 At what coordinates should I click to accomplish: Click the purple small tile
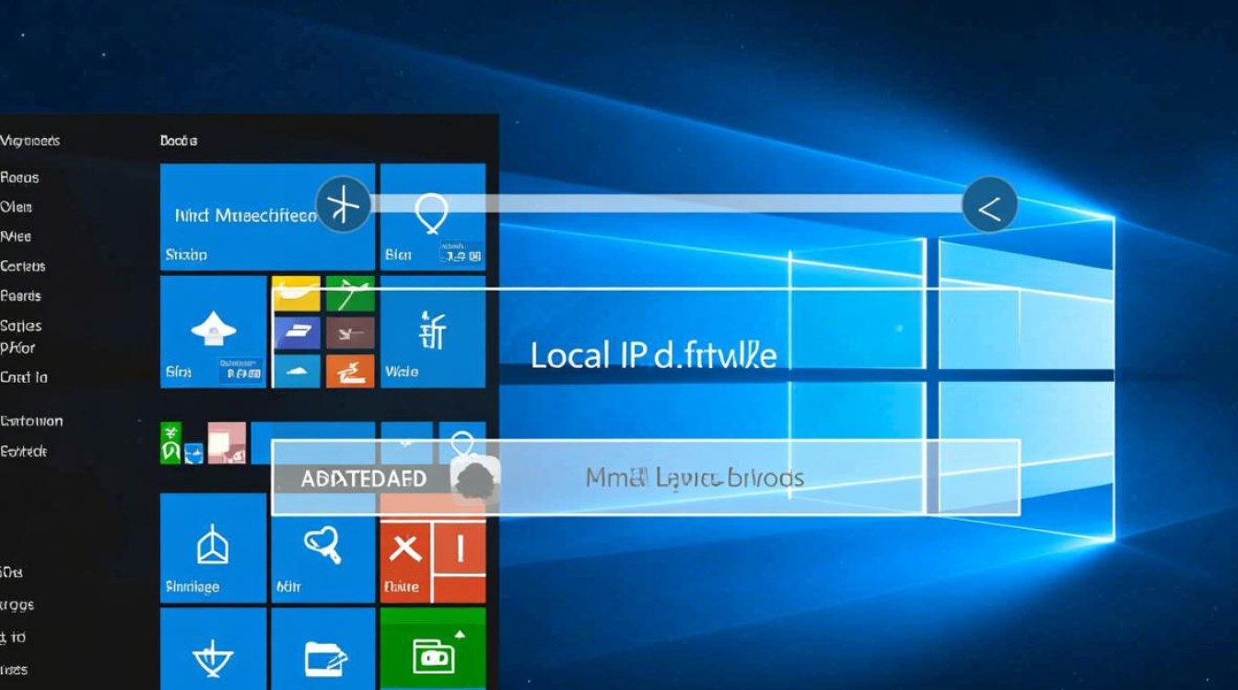[x=296, y=332]
